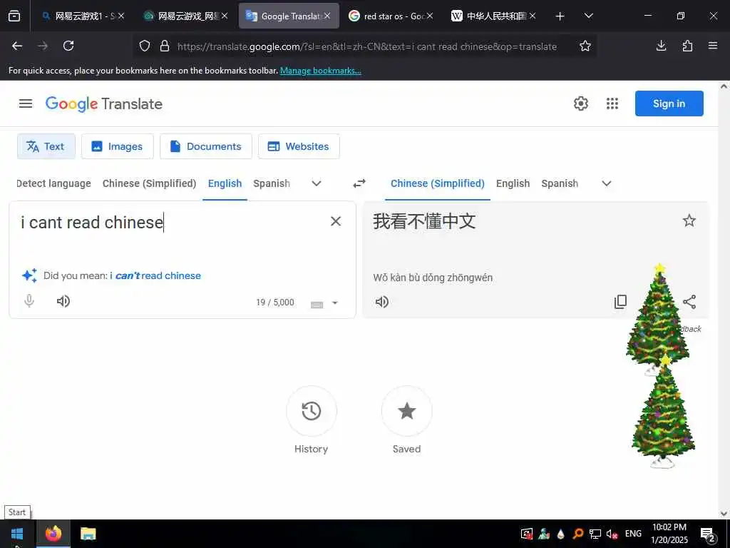Expand more source languages list
Image resolution: width=730 pixels, height=548 pixels.
(317, 183)
